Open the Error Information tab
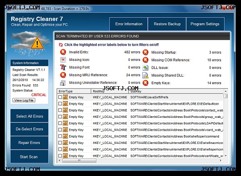241x176 pixels. click(129, 24)
